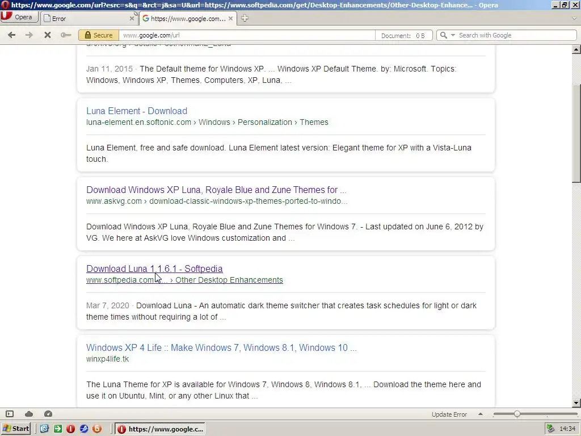Open Windows XP 4 Life link
Viewport: 581px width, 436px height.
221,348
